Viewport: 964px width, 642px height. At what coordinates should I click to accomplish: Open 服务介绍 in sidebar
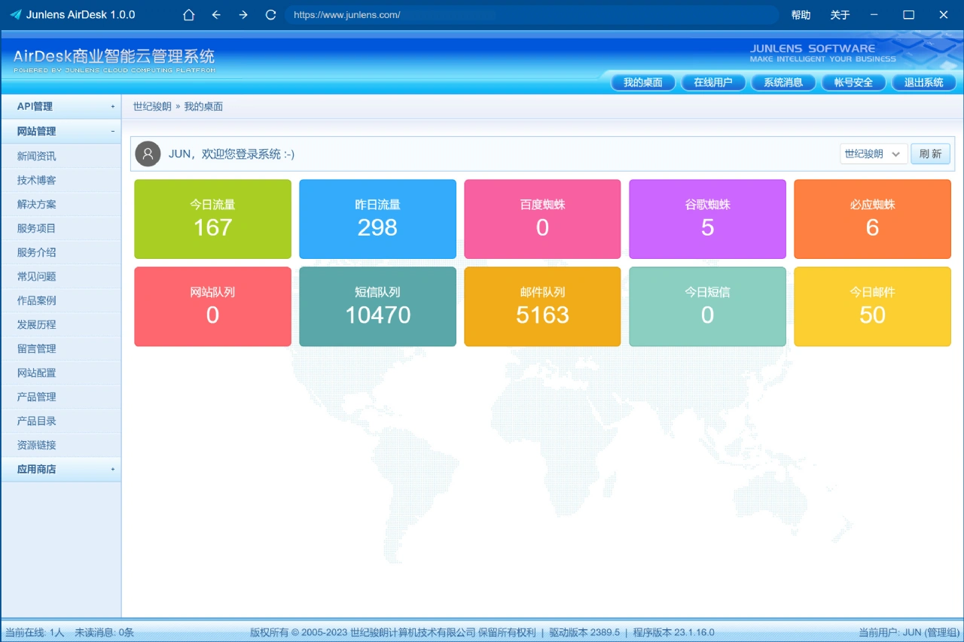61,252
